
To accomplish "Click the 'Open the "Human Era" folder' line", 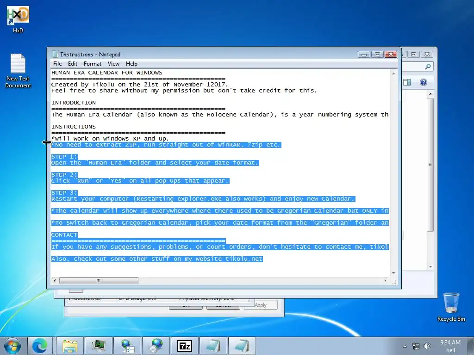I will (155, 163).
